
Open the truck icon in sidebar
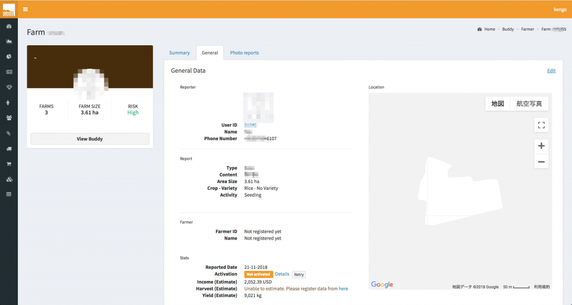[9, 149]
